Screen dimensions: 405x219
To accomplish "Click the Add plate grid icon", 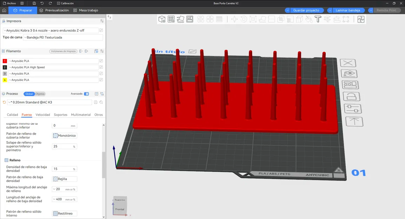I will pyautogui.click(x=171, y=19).
